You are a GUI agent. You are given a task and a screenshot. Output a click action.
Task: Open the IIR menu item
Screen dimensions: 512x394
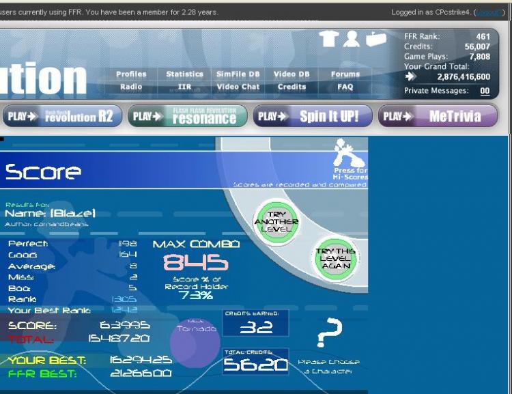tap(184, 87)
